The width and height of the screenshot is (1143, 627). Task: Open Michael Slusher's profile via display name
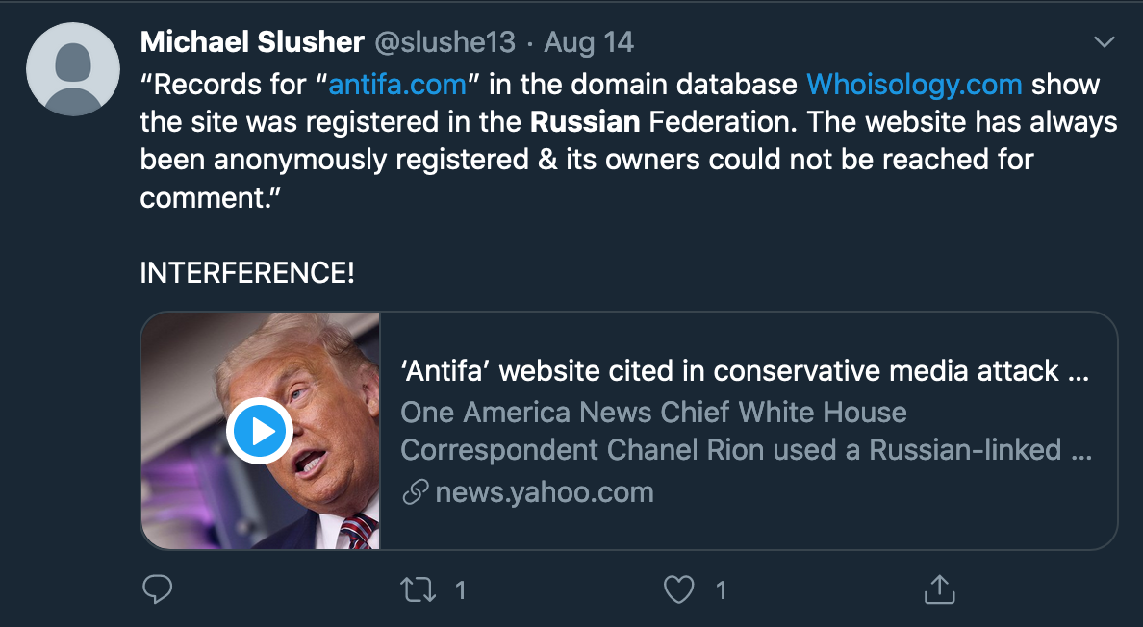(x=252, y=41)
